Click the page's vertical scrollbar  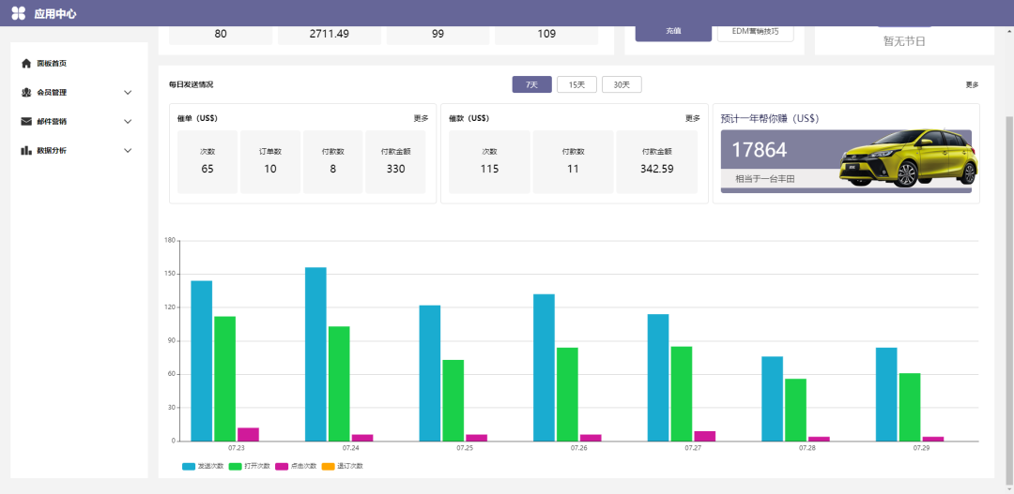click(1008, 281)
